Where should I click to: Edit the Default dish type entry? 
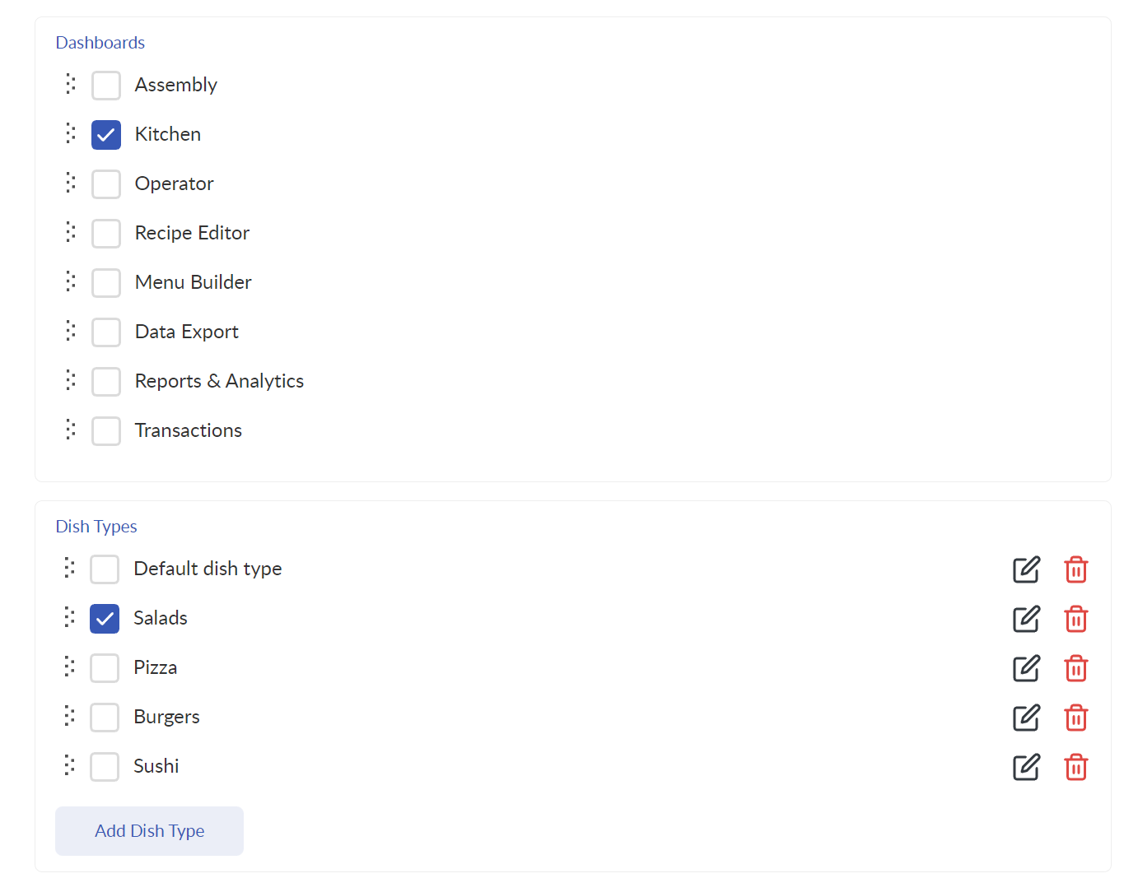[1026, 569]
